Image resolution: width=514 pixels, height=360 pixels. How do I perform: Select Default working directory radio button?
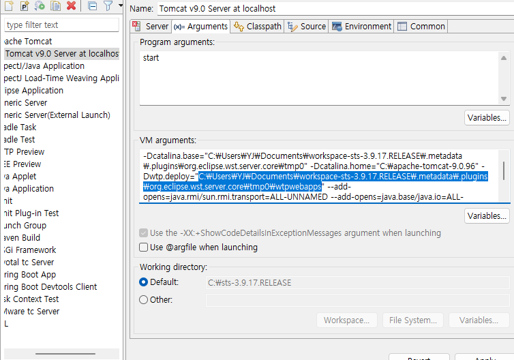143,282
